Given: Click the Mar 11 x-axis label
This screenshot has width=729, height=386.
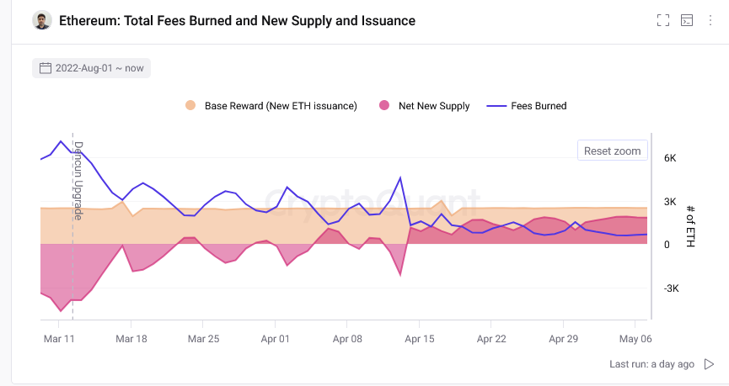Looking at the screenshot, I should [59, 339].
